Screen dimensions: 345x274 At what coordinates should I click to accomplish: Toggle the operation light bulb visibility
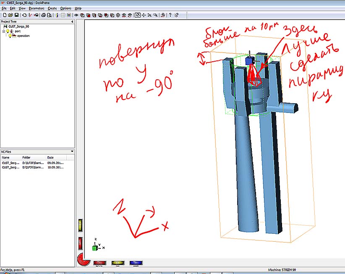(10, 36)
